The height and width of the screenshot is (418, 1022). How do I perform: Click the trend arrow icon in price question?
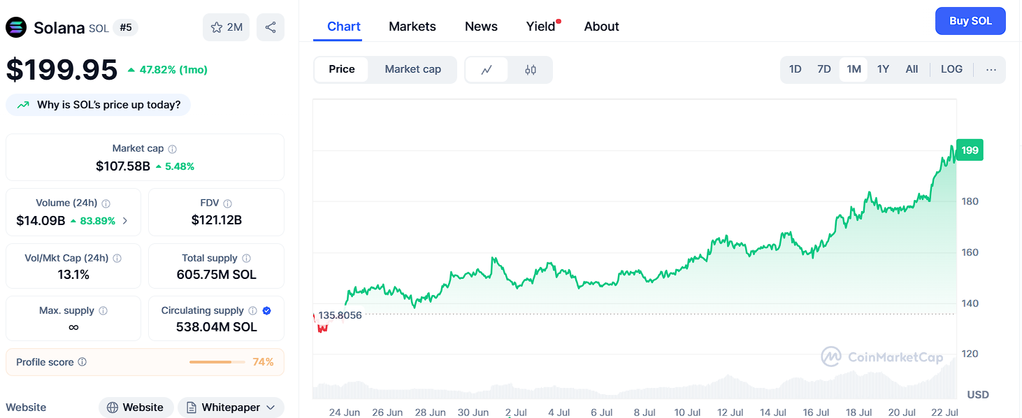click(23, 105)
